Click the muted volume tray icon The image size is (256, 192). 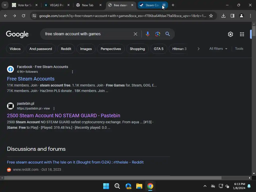[227, 186]
